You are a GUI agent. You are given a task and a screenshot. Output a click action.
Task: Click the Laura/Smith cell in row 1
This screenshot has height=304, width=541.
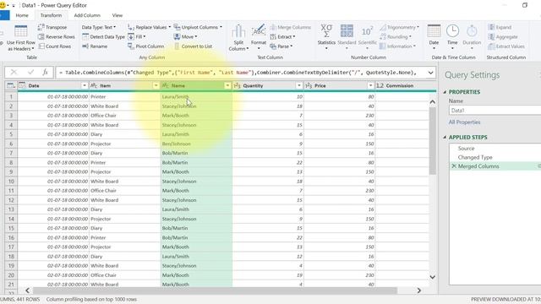(196, 97)
